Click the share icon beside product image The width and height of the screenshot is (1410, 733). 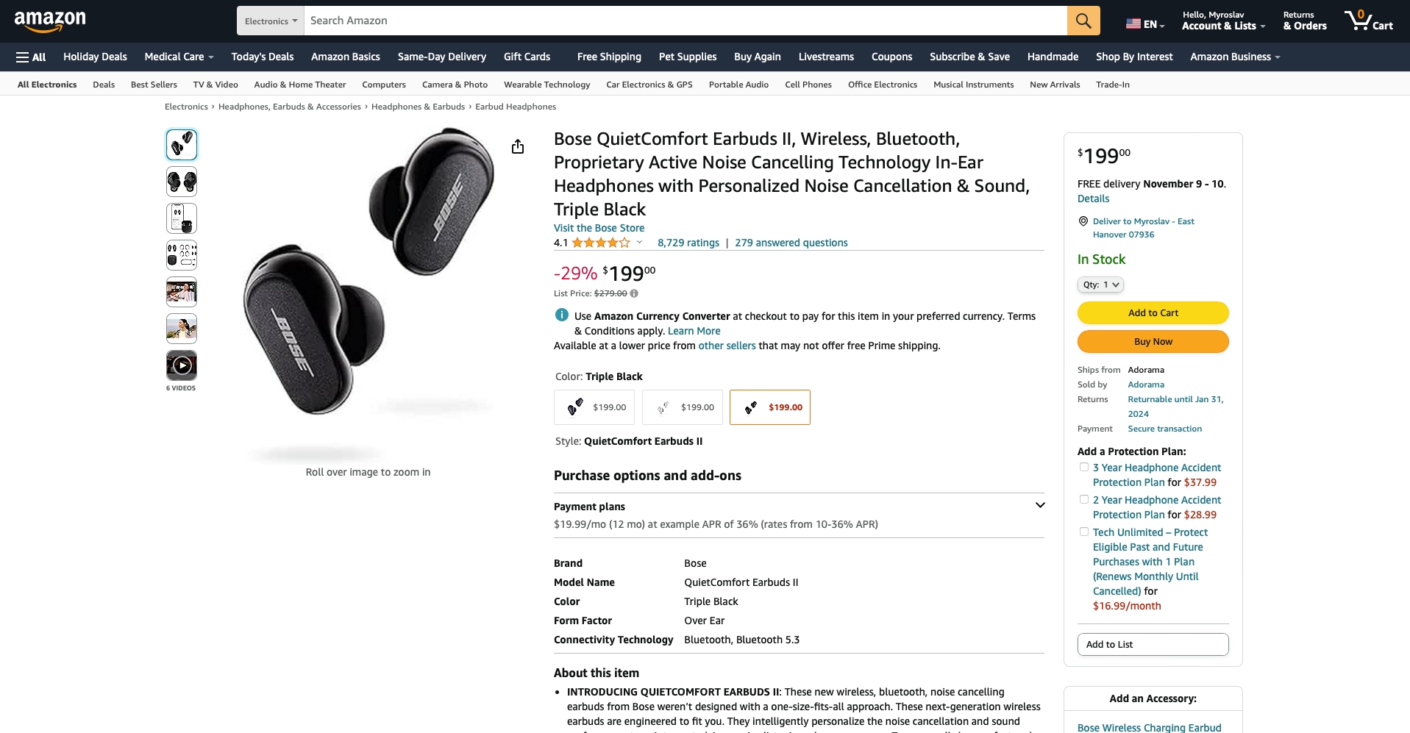click(x=518, y=147)
